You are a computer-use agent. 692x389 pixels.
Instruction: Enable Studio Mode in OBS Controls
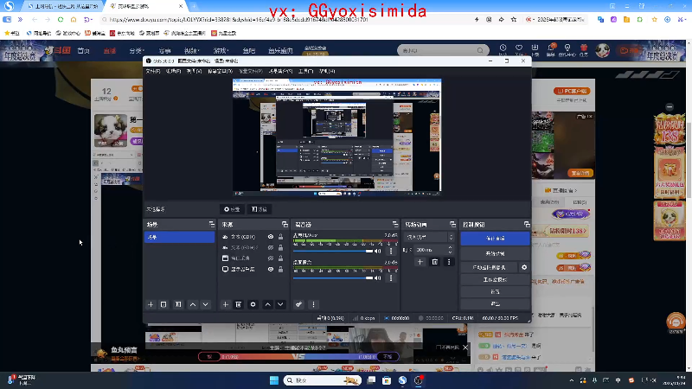point(495,279)
